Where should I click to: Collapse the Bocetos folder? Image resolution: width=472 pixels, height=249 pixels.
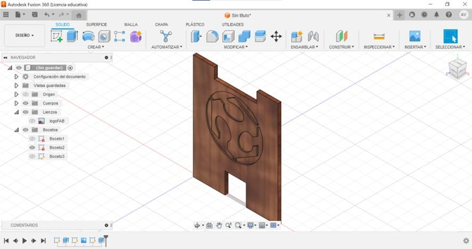click(17, 130)
